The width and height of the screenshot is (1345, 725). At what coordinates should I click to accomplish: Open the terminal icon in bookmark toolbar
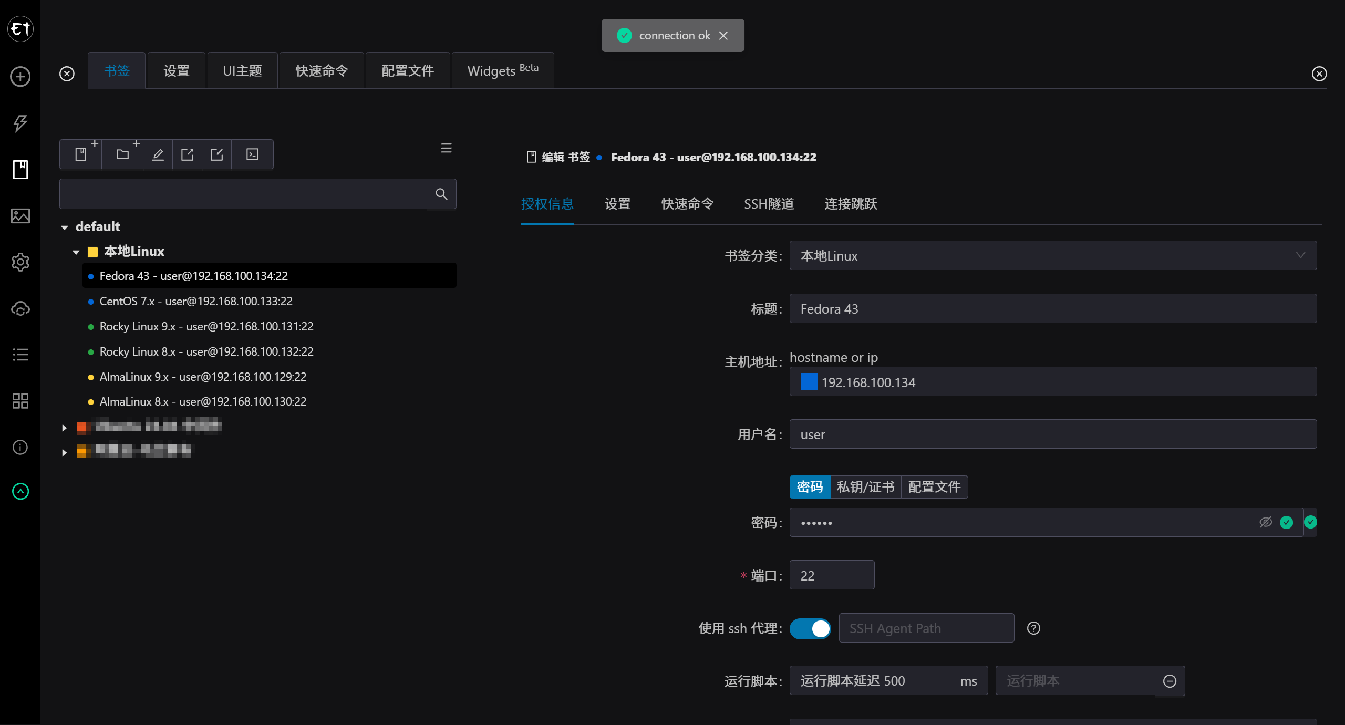click(252, 154)
